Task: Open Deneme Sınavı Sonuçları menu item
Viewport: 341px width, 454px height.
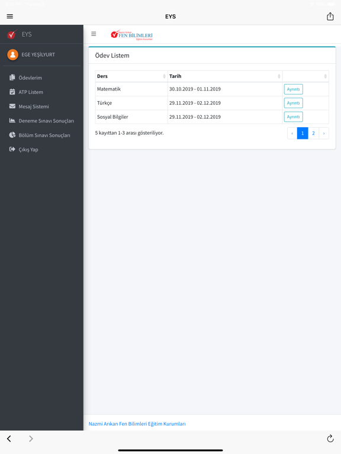Action: [x=42, y=121]
